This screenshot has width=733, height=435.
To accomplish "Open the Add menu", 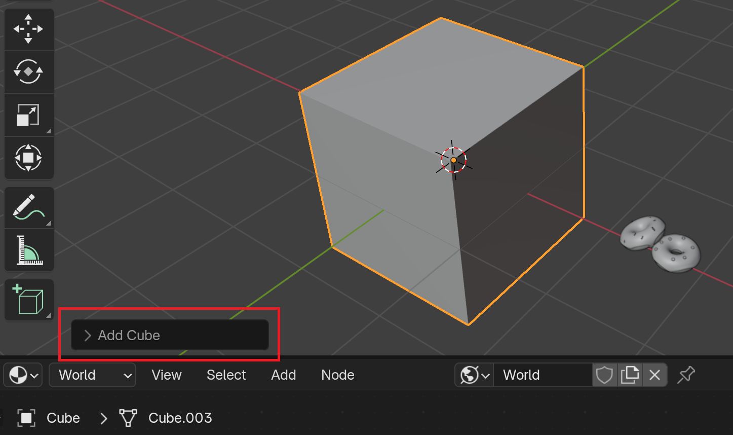I will click(283, 375).
